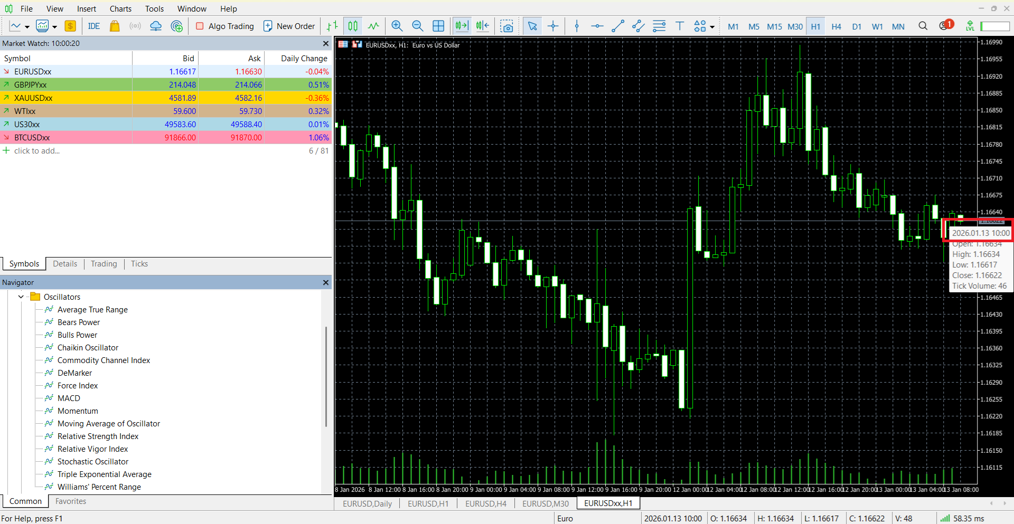Switch to the EURUSD,H4 chart tab

tap(486, 503)
